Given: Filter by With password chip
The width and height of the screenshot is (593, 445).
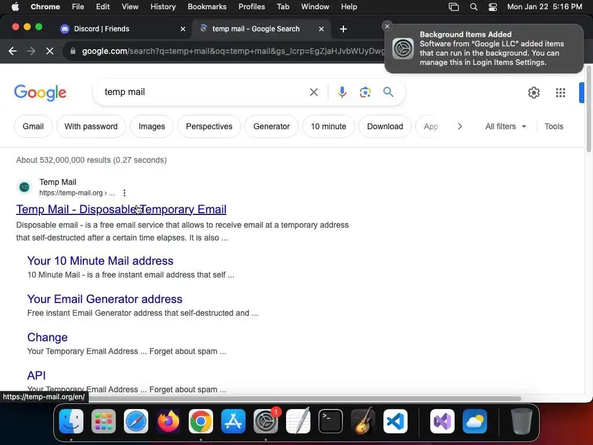Looking at the screenshot, I should click(91, 126).
